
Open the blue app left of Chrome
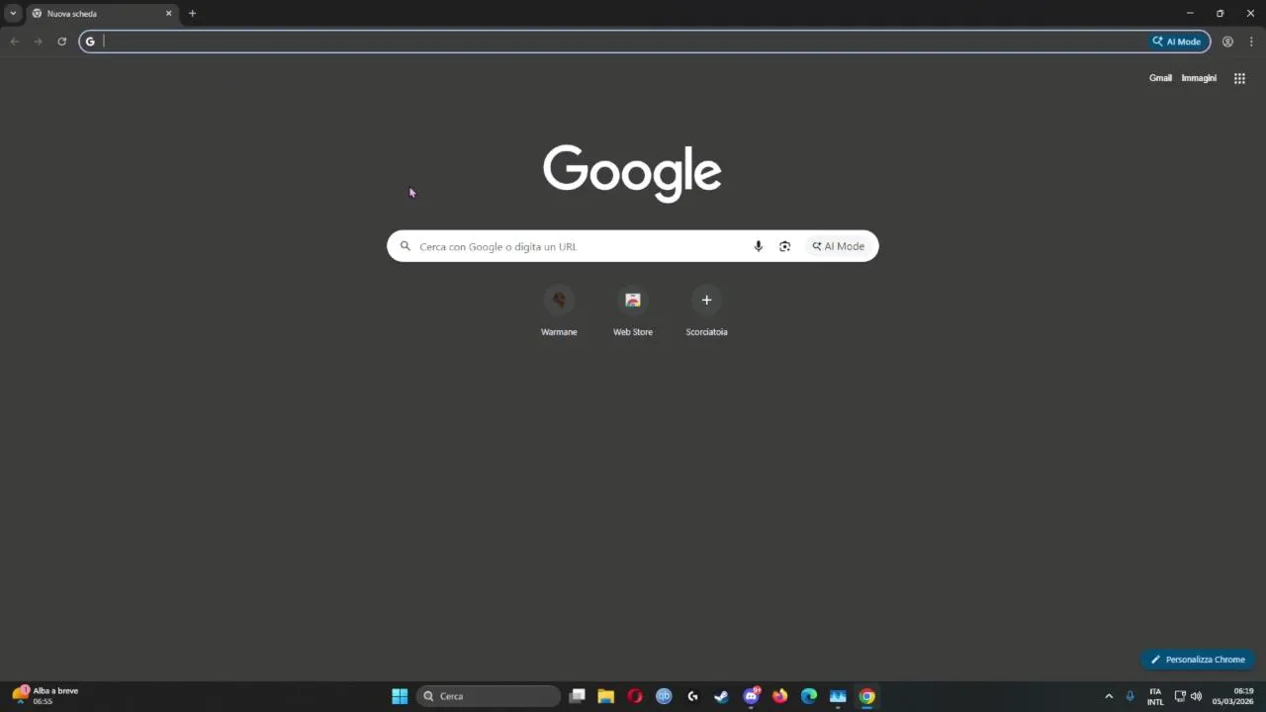click(x=838, y=696)
